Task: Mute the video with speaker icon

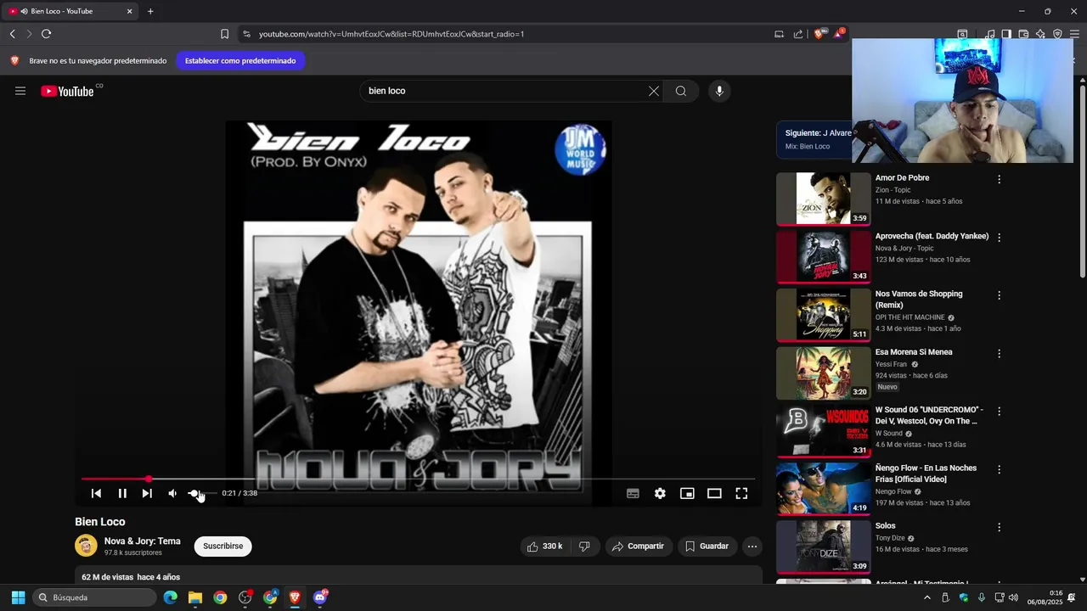Action: tap(172, 493)
